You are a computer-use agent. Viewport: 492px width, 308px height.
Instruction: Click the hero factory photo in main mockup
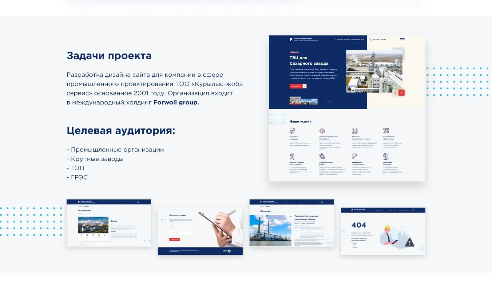pos(374,71)
